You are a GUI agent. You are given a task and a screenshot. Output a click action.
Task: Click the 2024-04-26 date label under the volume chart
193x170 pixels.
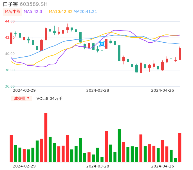pos(162,166)
